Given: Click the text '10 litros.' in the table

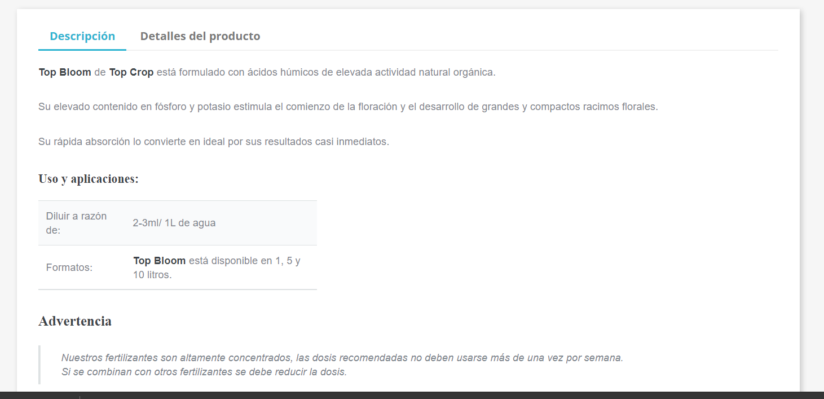Looking at the screenshot, I should coord(152,275).
